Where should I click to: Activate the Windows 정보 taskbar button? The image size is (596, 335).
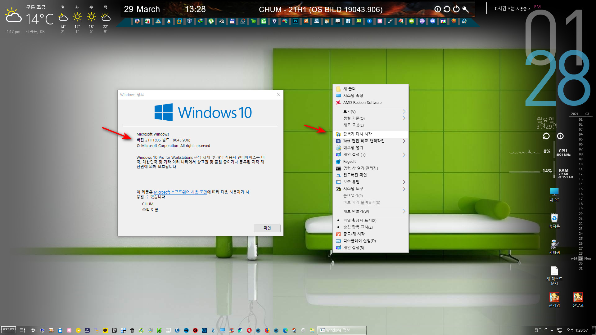point(341,330)
